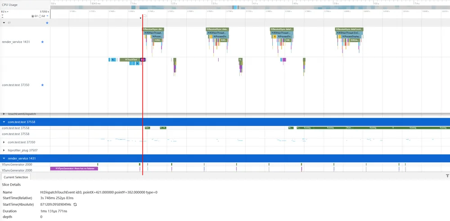Toggle the star beside render_service 1431
The image size is (450, 221).
(42, 42)
